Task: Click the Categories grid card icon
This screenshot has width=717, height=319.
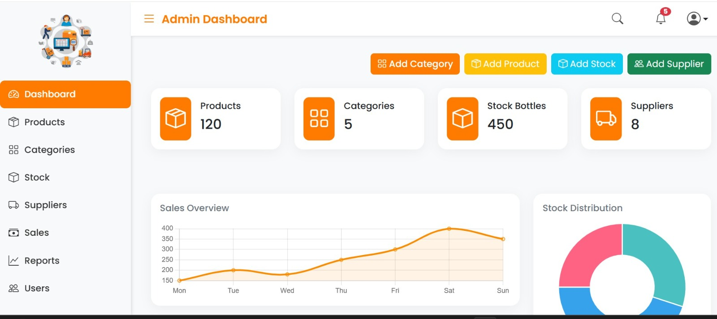Action: (x=319, y=119)
